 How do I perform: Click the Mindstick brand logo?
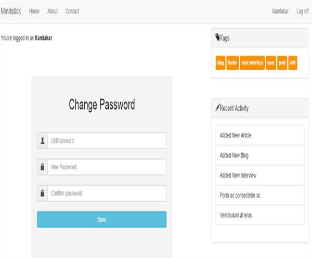click(x=11, y=11)
